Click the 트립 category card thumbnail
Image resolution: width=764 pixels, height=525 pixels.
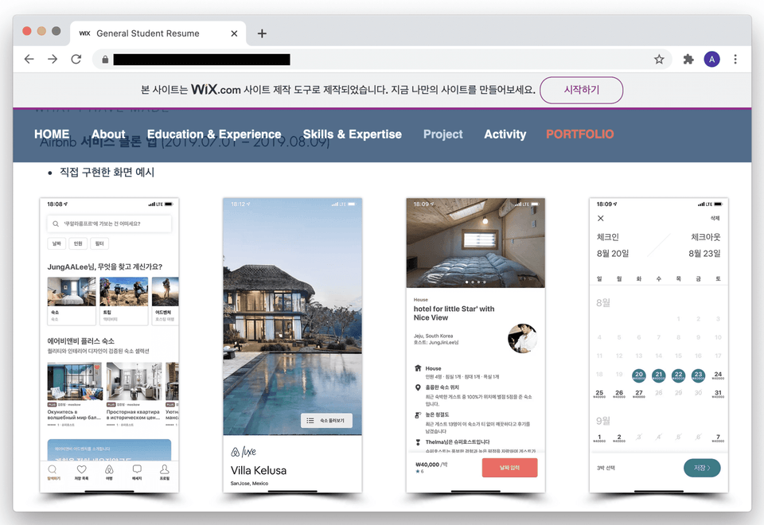pos(124,292)
